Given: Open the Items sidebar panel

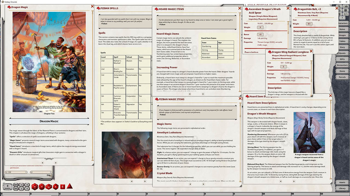Looking at the screenshot, I should pyautogui.click(x=342, y=71).
